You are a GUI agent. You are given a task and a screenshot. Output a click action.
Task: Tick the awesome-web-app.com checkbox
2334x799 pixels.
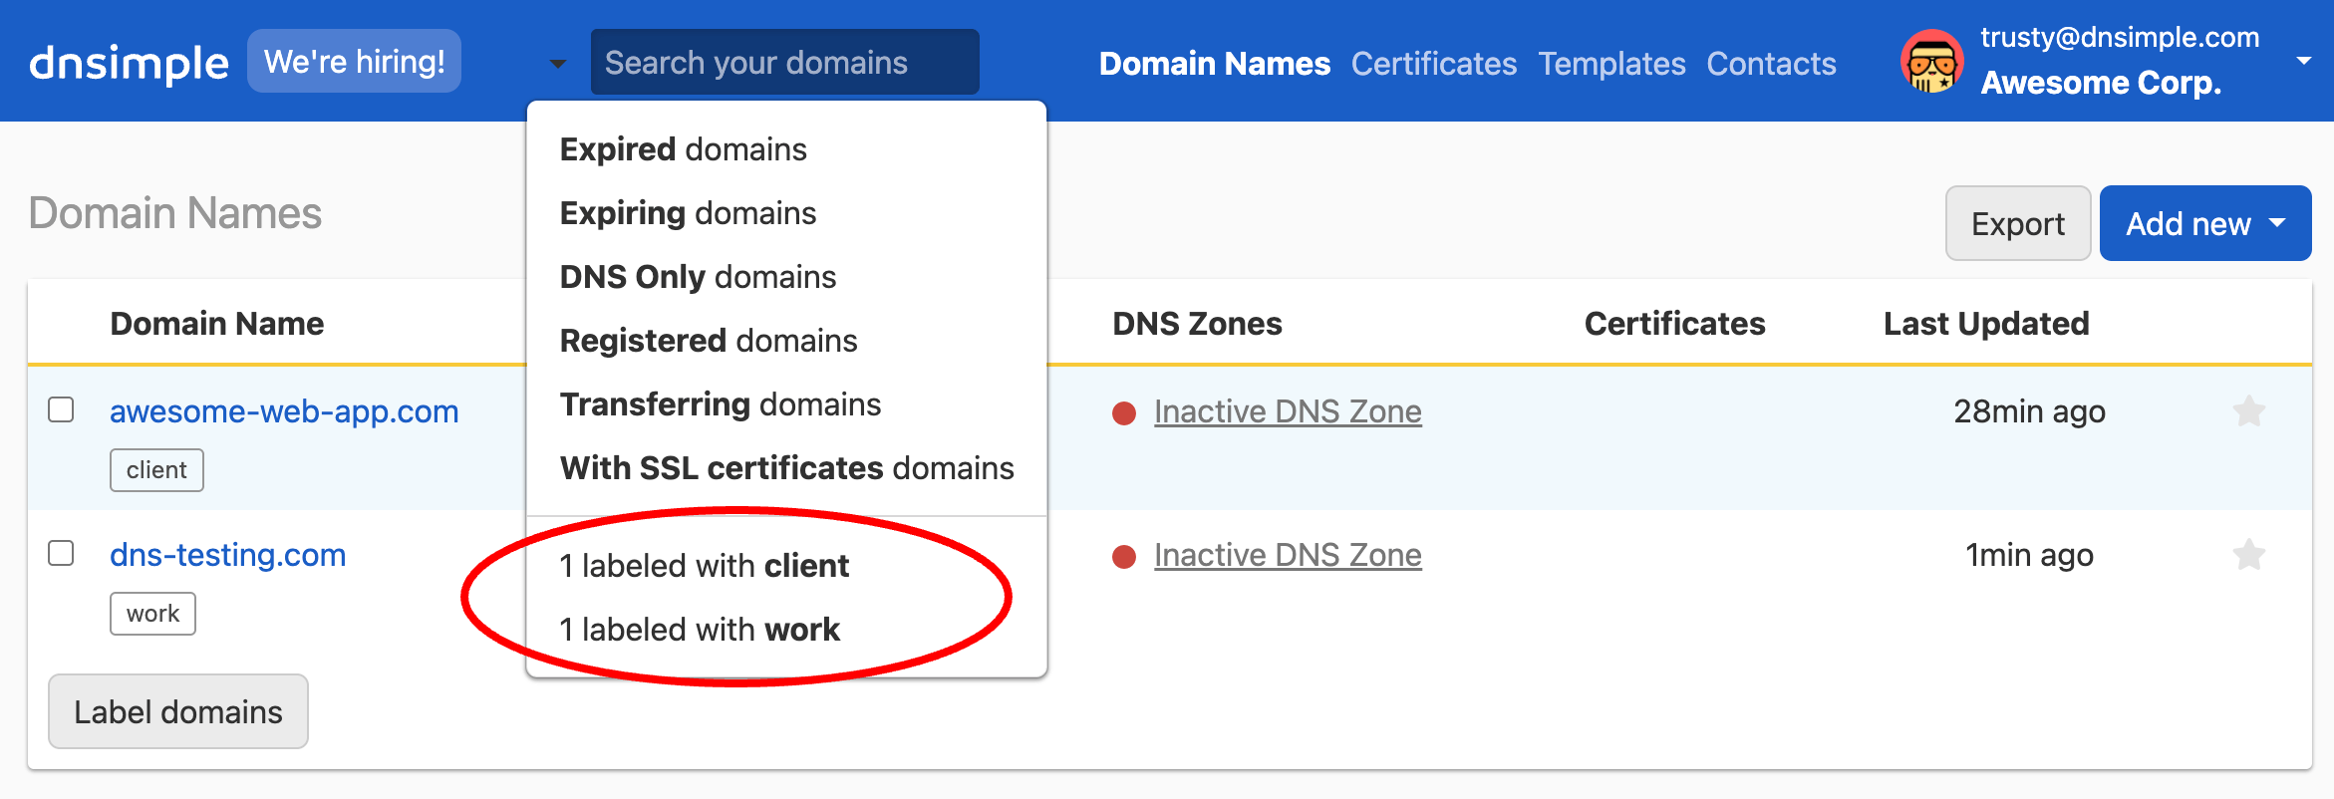pos(61,409)
